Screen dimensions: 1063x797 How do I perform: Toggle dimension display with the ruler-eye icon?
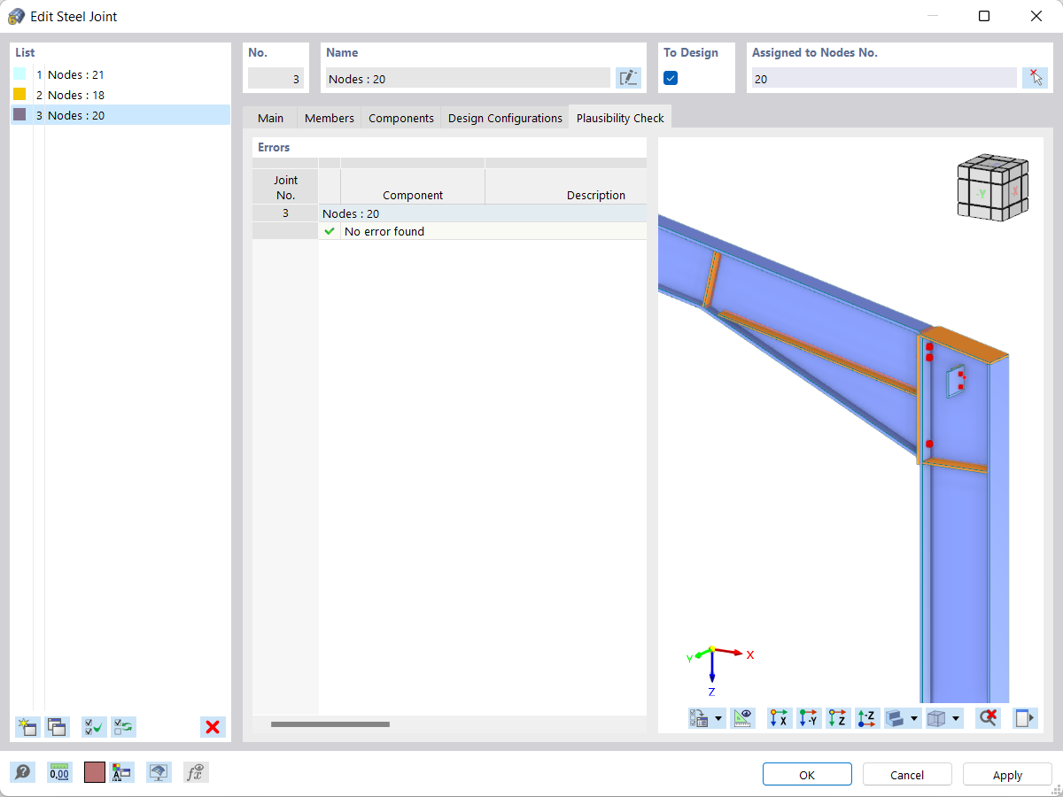[742, 718]
